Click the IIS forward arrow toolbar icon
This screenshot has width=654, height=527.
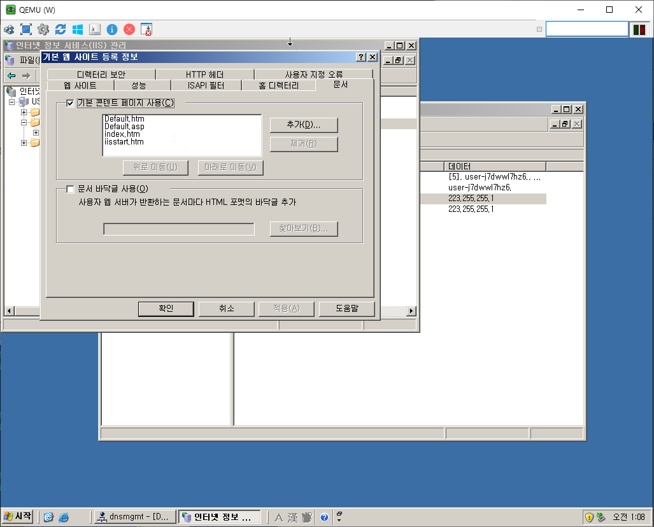tap(26, 76)
